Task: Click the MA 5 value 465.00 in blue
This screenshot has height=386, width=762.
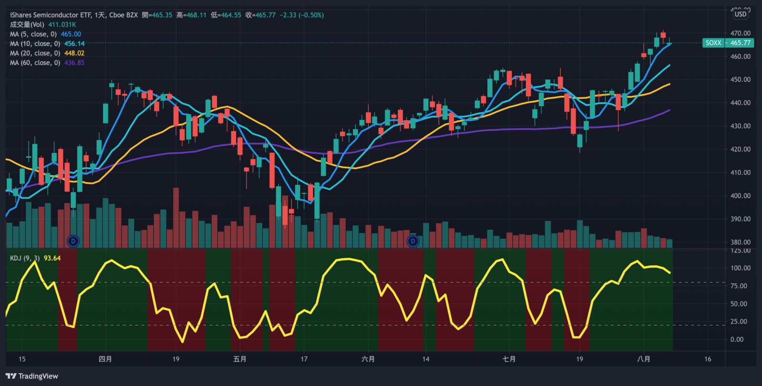Action: (x=70, y=34)
